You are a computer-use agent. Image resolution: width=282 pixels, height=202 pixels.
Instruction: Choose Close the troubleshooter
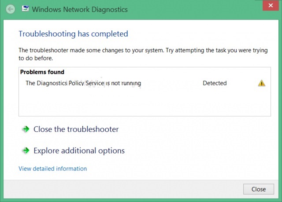[x=76, y=129]
